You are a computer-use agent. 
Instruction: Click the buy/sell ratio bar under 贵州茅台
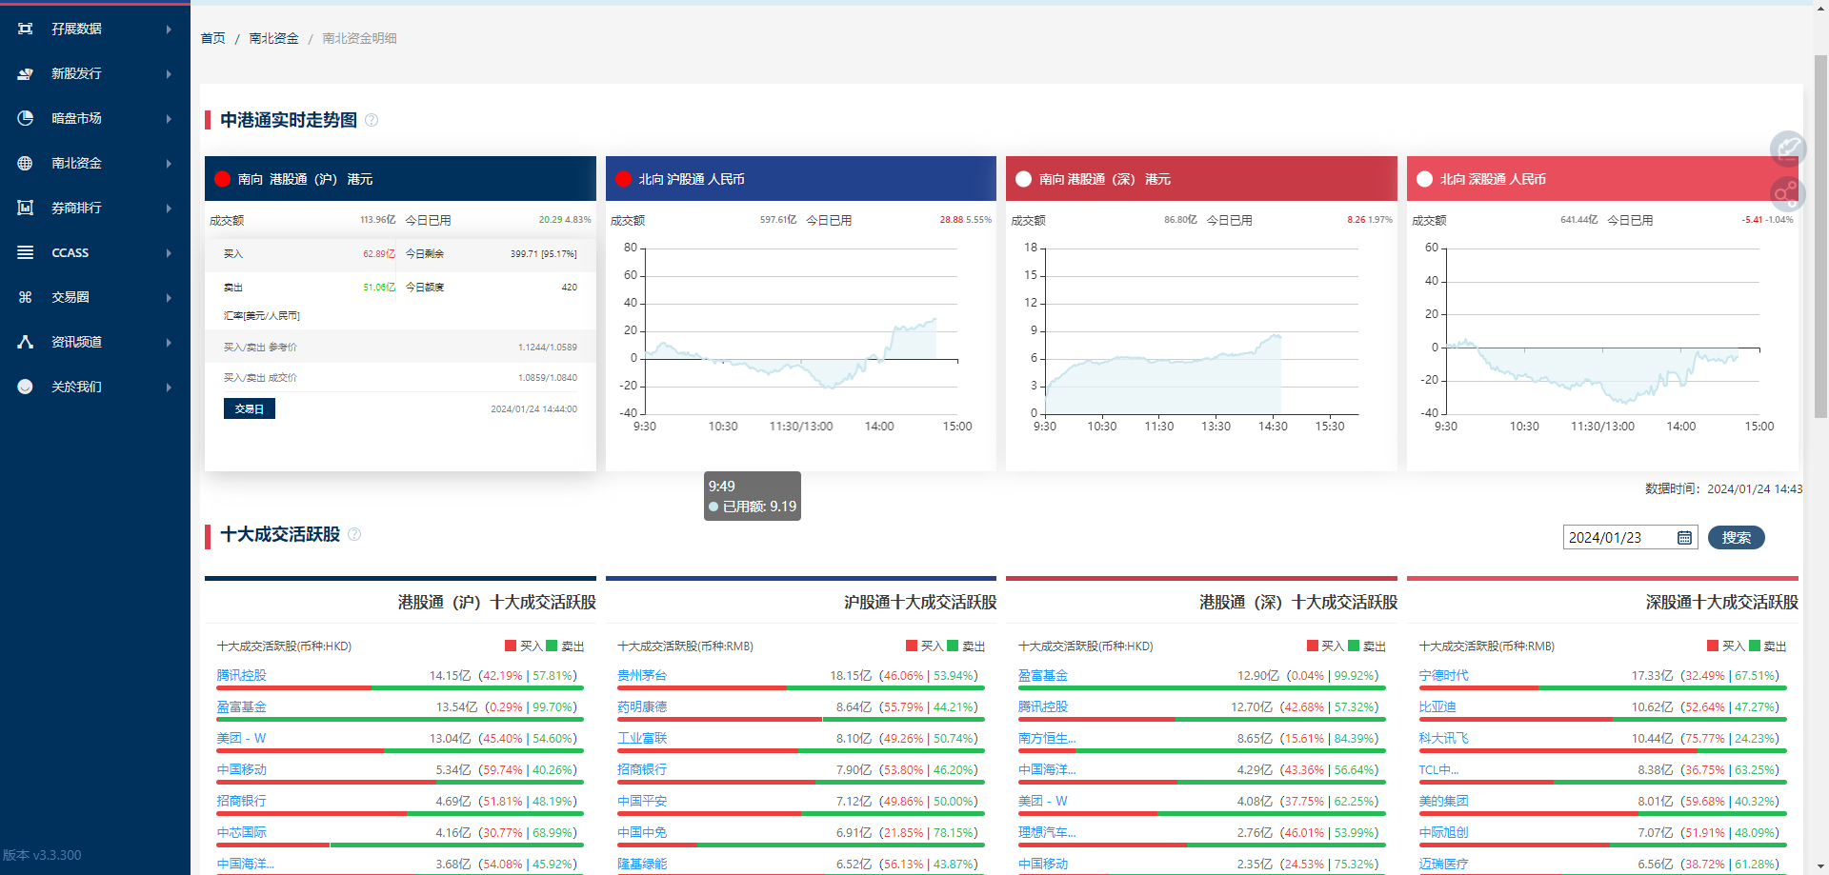(x=801, y=687)
